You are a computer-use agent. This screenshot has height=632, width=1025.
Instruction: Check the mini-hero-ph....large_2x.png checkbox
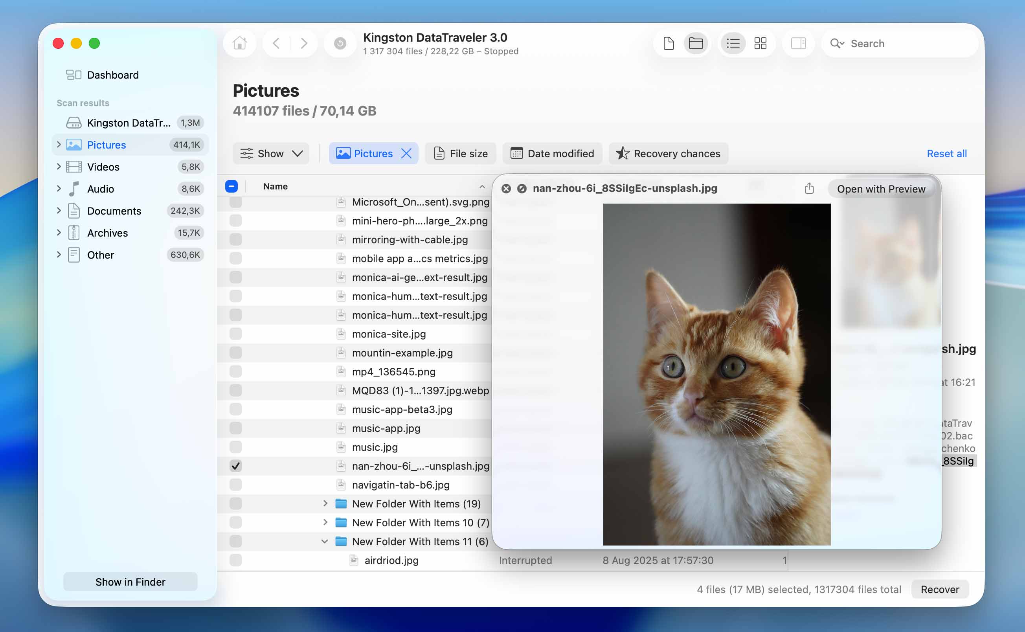click(x=236, y=221)
